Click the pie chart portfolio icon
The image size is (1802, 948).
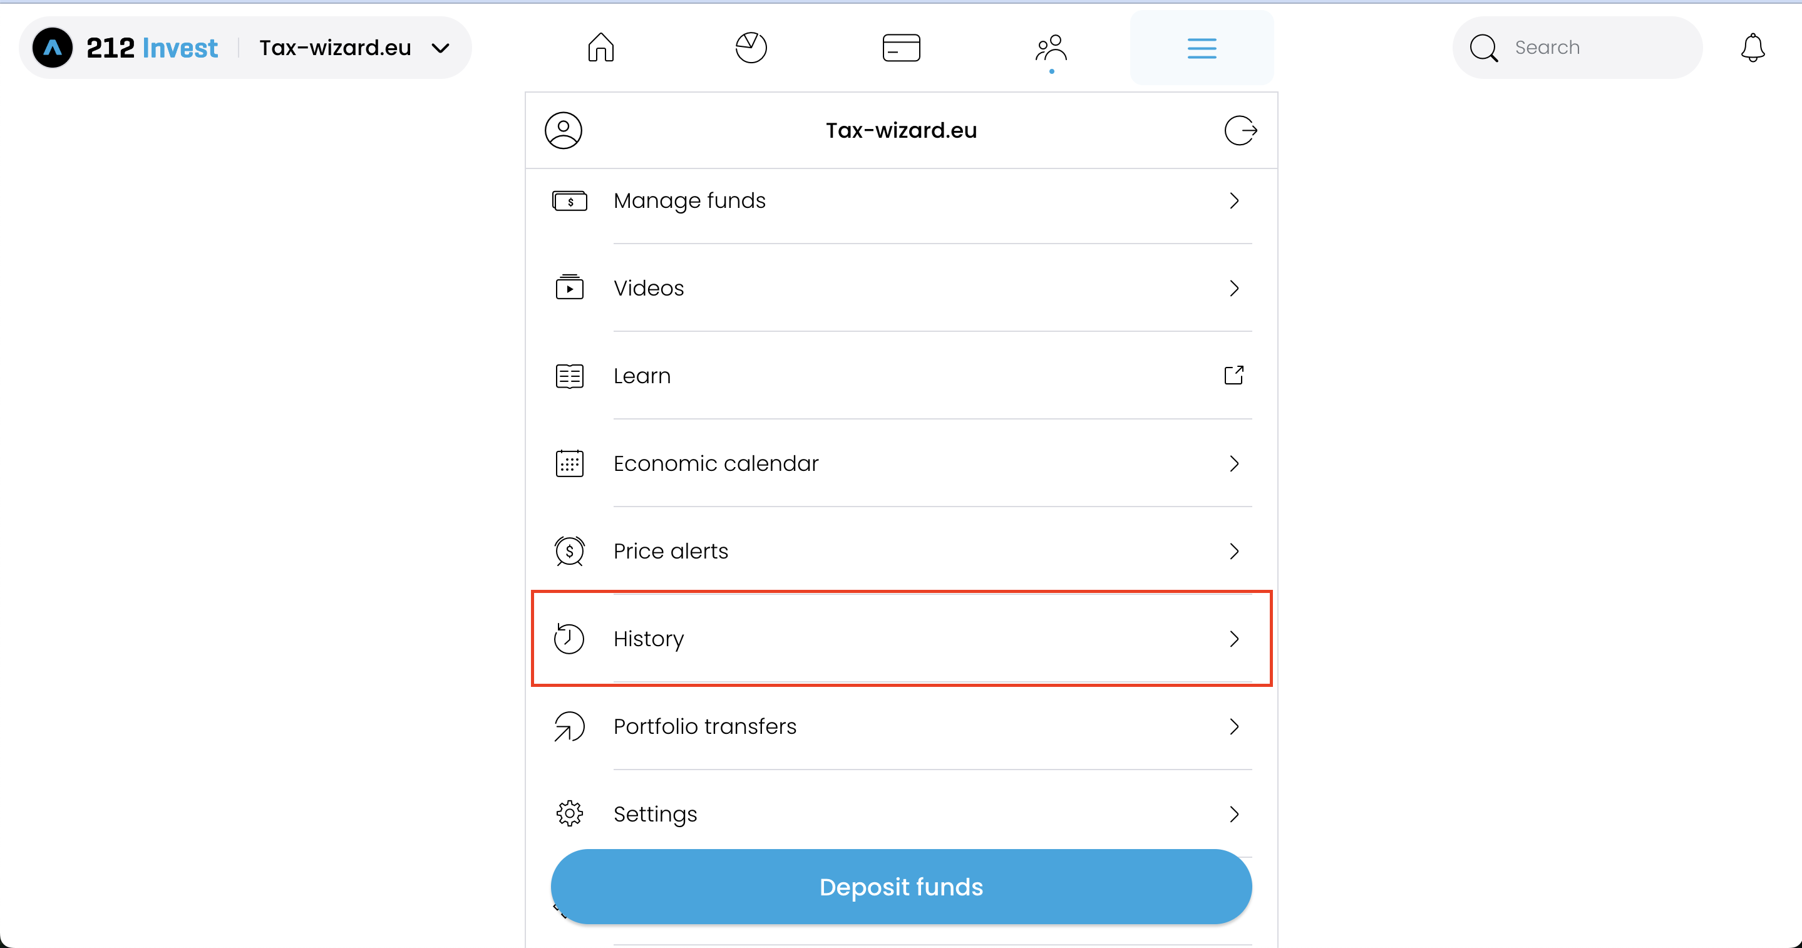point(751,48)
